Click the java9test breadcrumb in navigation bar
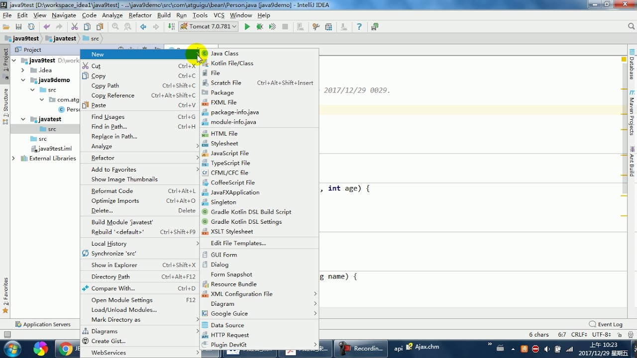 pos(22,38)
